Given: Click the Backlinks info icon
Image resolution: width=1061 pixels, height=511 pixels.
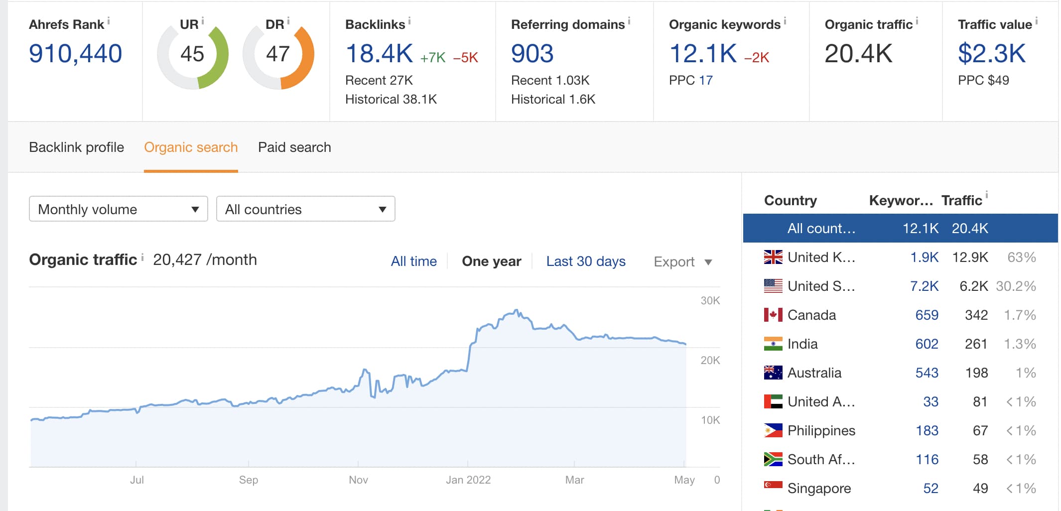Looking at the screenshot, I should coord(409,21).
